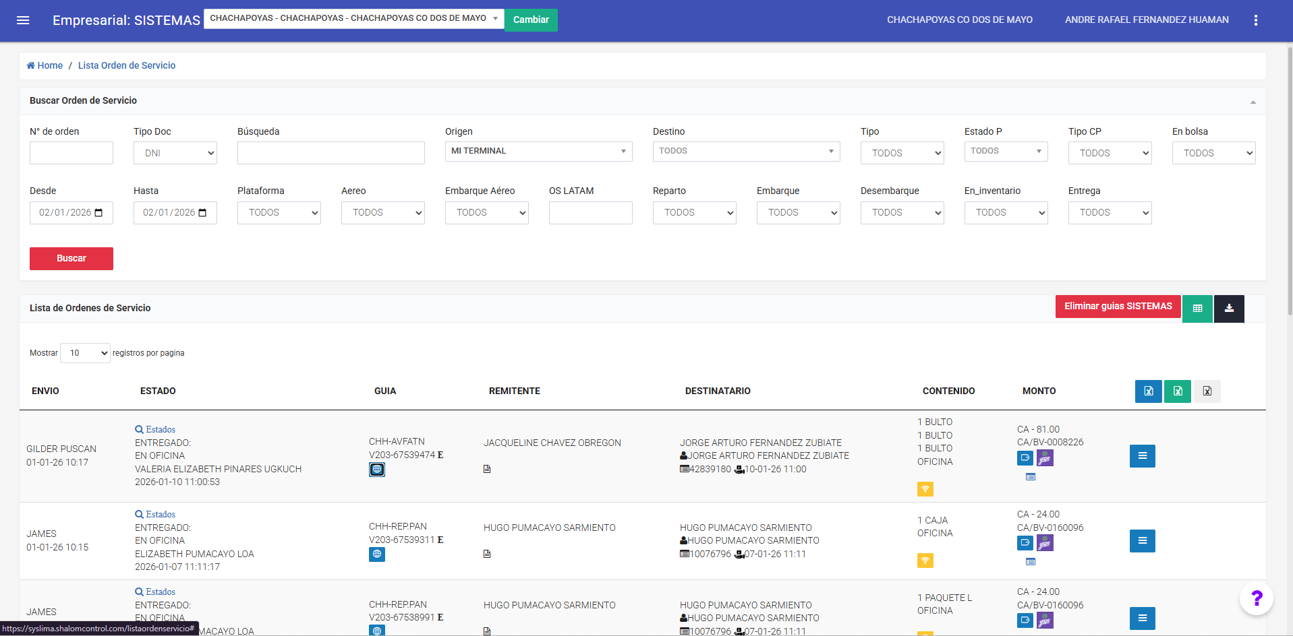This screenshot has height=636, width=1293.
Task: Collapse the Buscar Orden de Servicio panel
Action: (x=1253, y=102)
